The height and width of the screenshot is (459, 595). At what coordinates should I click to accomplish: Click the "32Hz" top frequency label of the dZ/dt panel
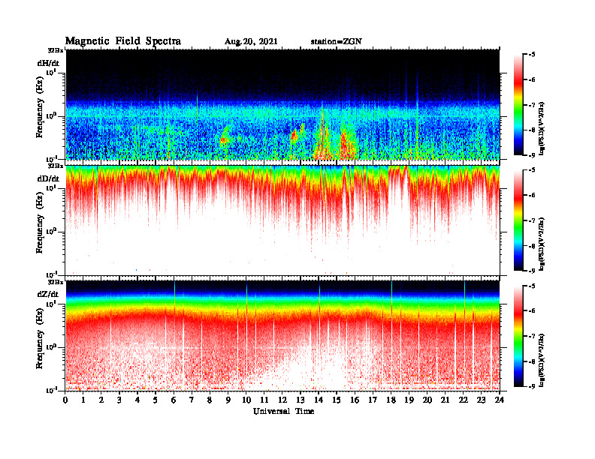click(56, 282)
